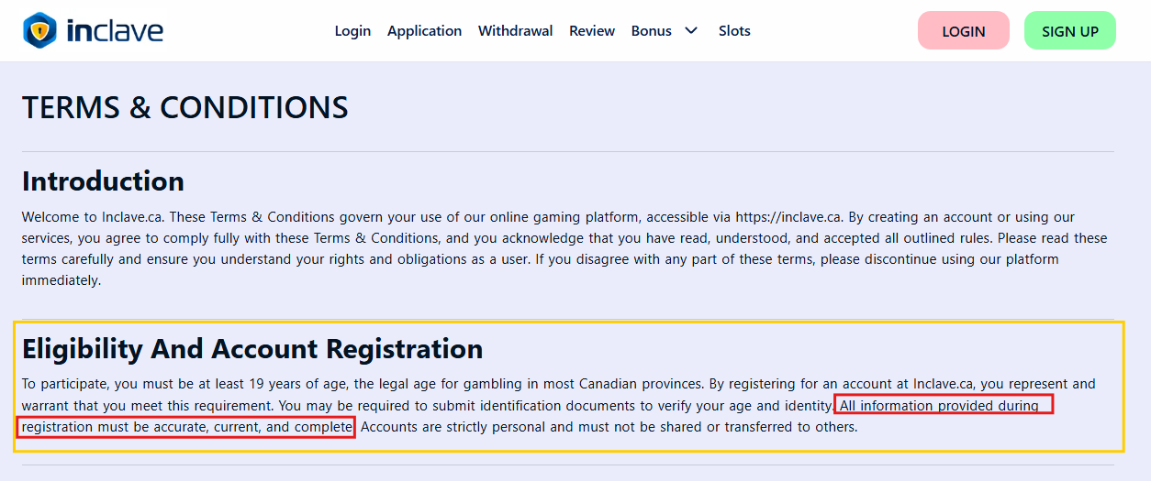
Task: Go to the Application menu item
Action: pos(424,31)
